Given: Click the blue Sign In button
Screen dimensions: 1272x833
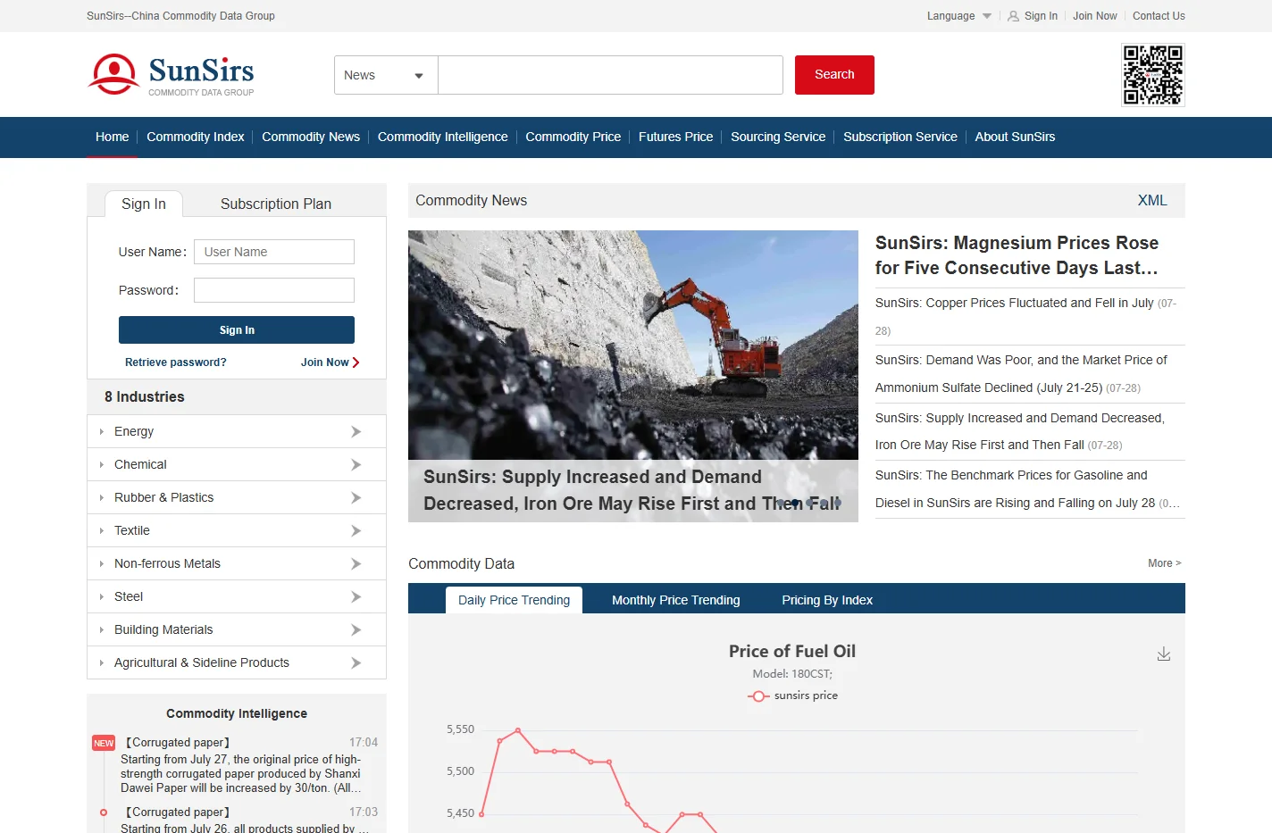Looking at the screenshot, I should pyautogui.click(x=237, y=329).
